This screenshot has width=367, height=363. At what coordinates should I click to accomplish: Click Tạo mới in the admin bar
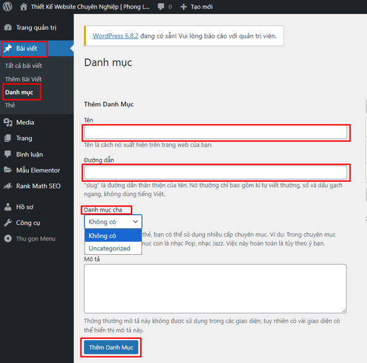(x=201, y=7)
